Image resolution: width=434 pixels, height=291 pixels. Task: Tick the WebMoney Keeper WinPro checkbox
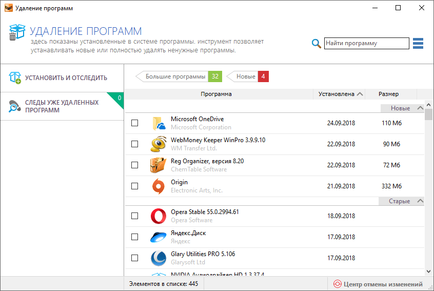135,144
